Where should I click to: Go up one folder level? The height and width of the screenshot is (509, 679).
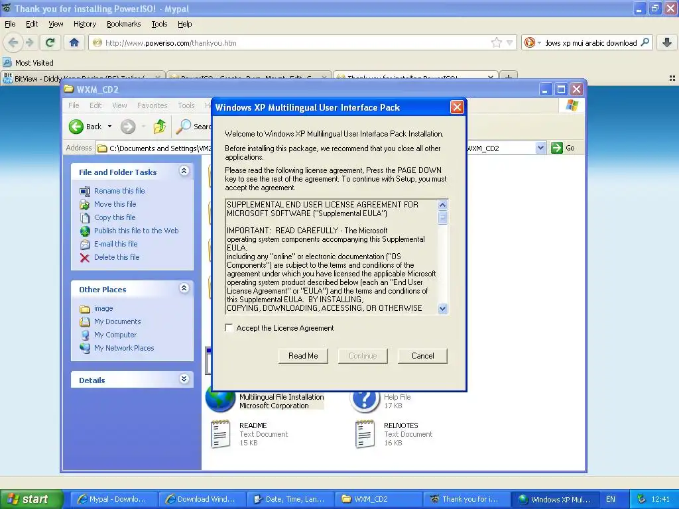pos(159,127)
